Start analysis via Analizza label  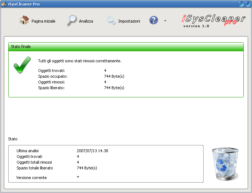click(86, 21)
